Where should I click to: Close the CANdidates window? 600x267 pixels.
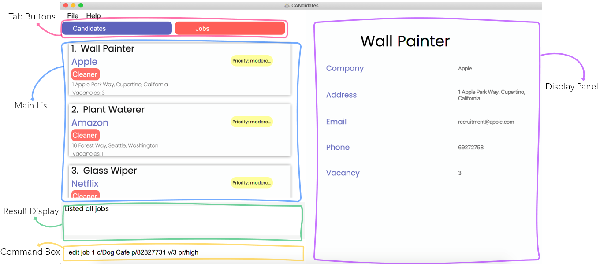(x=66, y=5)
